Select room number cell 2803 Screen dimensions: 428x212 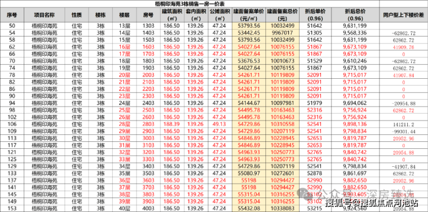click(x=149, y=124)
